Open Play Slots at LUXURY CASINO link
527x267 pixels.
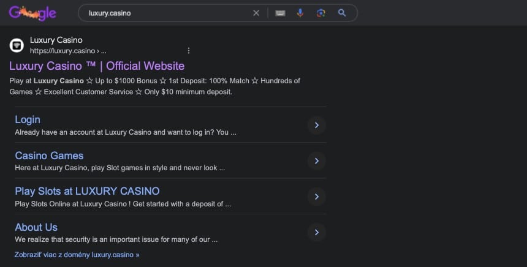coord(87,191)
